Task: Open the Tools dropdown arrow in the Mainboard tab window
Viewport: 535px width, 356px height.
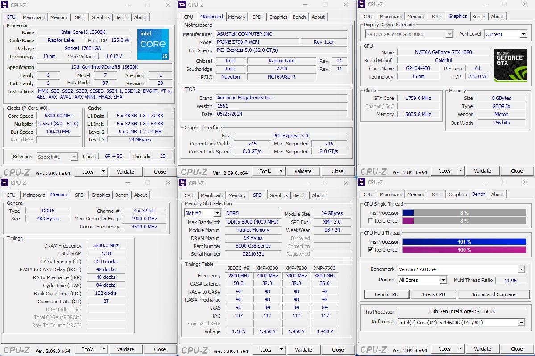Action: 281,171
